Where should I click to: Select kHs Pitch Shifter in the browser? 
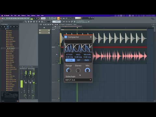click(x=10, y=85)
